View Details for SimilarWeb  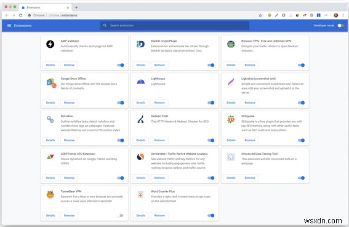[141, 178]
